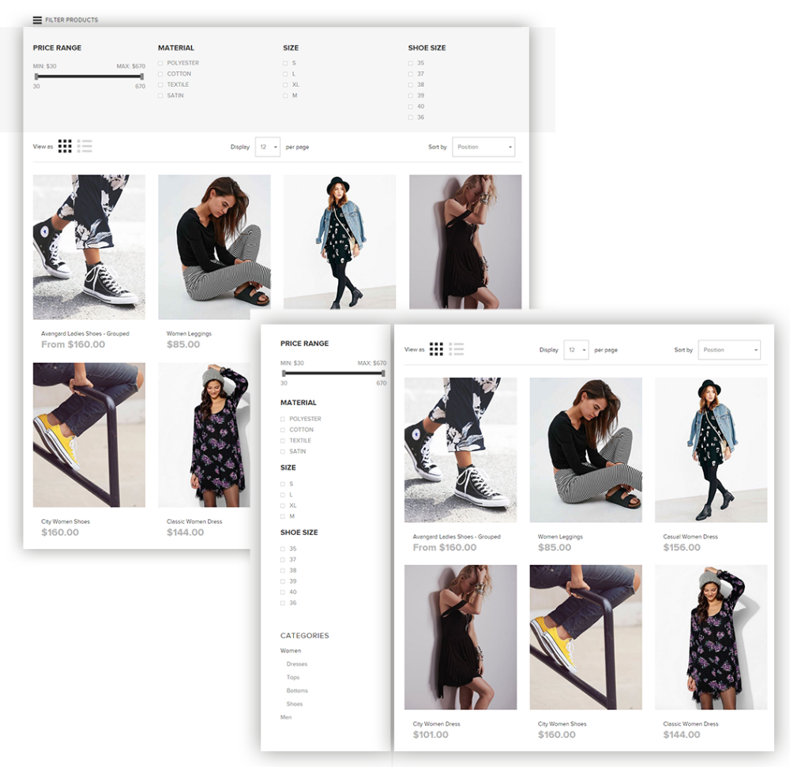Expand Sort by Position dropdown beside sidebar layout
Viewport: 790px width, 767px height.
click(x=729, y=350)
